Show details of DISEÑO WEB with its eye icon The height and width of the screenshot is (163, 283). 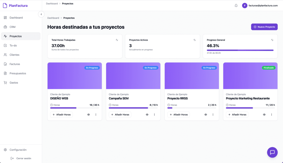click(x=88, y=114)
